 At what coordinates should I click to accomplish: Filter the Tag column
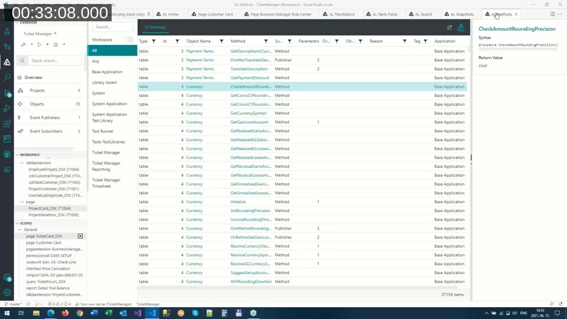click(x=426, y=41)
